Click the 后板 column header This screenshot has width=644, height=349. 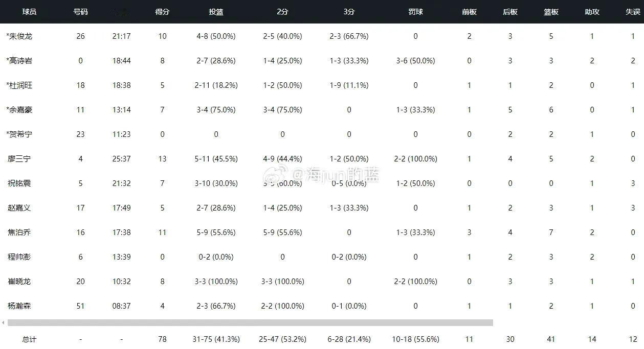click(x=510, y=12)
